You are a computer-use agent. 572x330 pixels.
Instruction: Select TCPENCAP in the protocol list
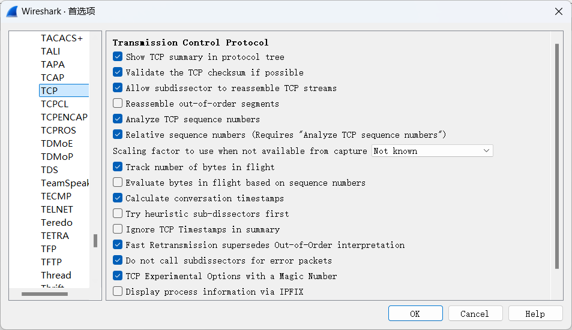click(64, 117)
